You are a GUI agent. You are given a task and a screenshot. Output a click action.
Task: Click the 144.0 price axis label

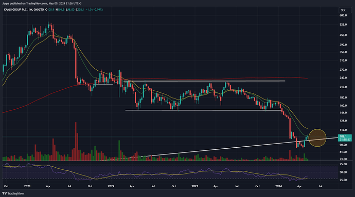pyautogui.click(x=343, y=112)
